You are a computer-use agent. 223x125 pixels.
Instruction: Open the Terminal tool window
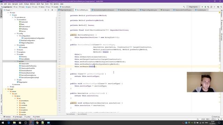(7, 117)
